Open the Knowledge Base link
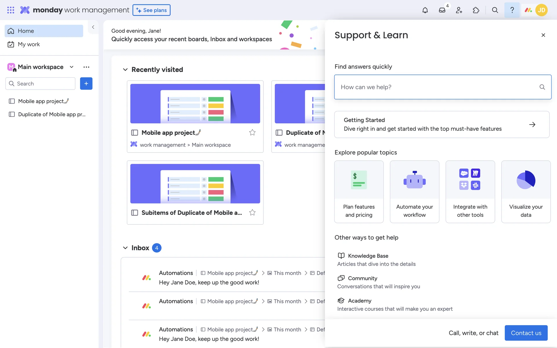Screen dimensions: 557x348 368,256
